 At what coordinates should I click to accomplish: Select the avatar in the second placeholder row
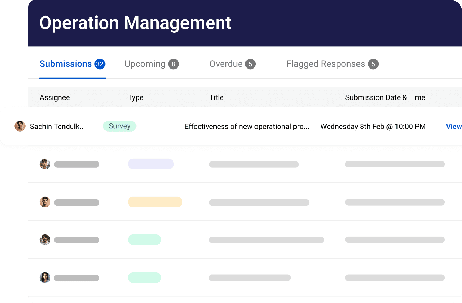pyautogui.click(x=45, y=202)
